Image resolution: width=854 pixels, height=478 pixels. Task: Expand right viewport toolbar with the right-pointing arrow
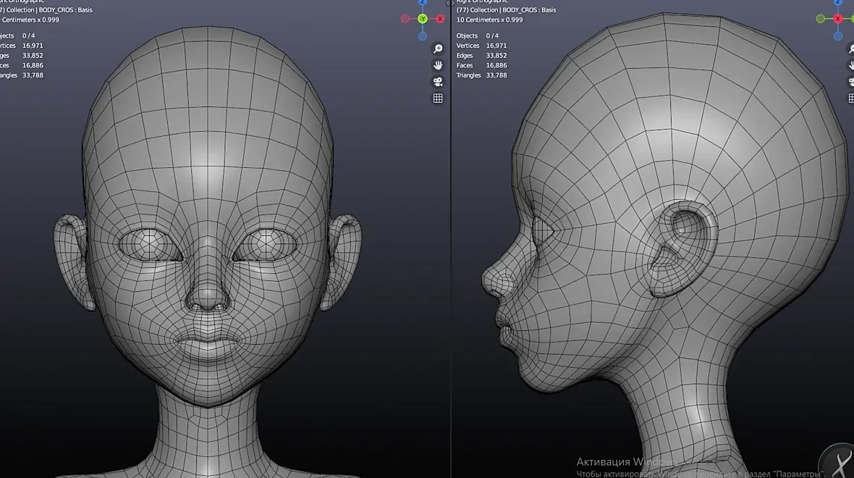click(454, 4)
